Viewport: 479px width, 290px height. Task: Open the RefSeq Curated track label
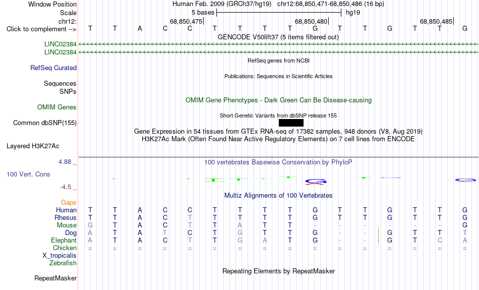tap(53, 68)
